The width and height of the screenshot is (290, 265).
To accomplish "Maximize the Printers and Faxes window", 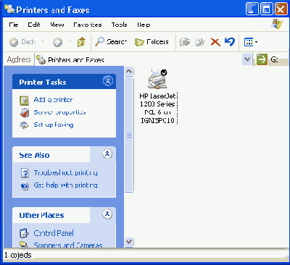I will pyautogui.click(x=267, y=9).
